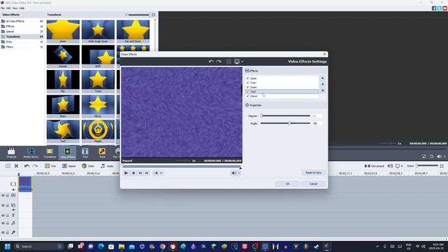The image size is (448, 252).
Task: Redo in Video Effects dialog toolbar
Action: (219, 62)
